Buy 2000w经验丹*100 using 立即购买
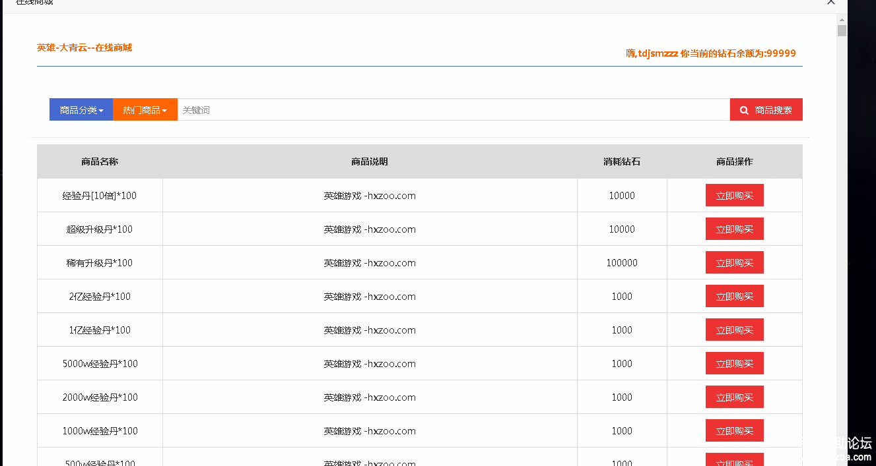The image size is (876, 466). 734,397
